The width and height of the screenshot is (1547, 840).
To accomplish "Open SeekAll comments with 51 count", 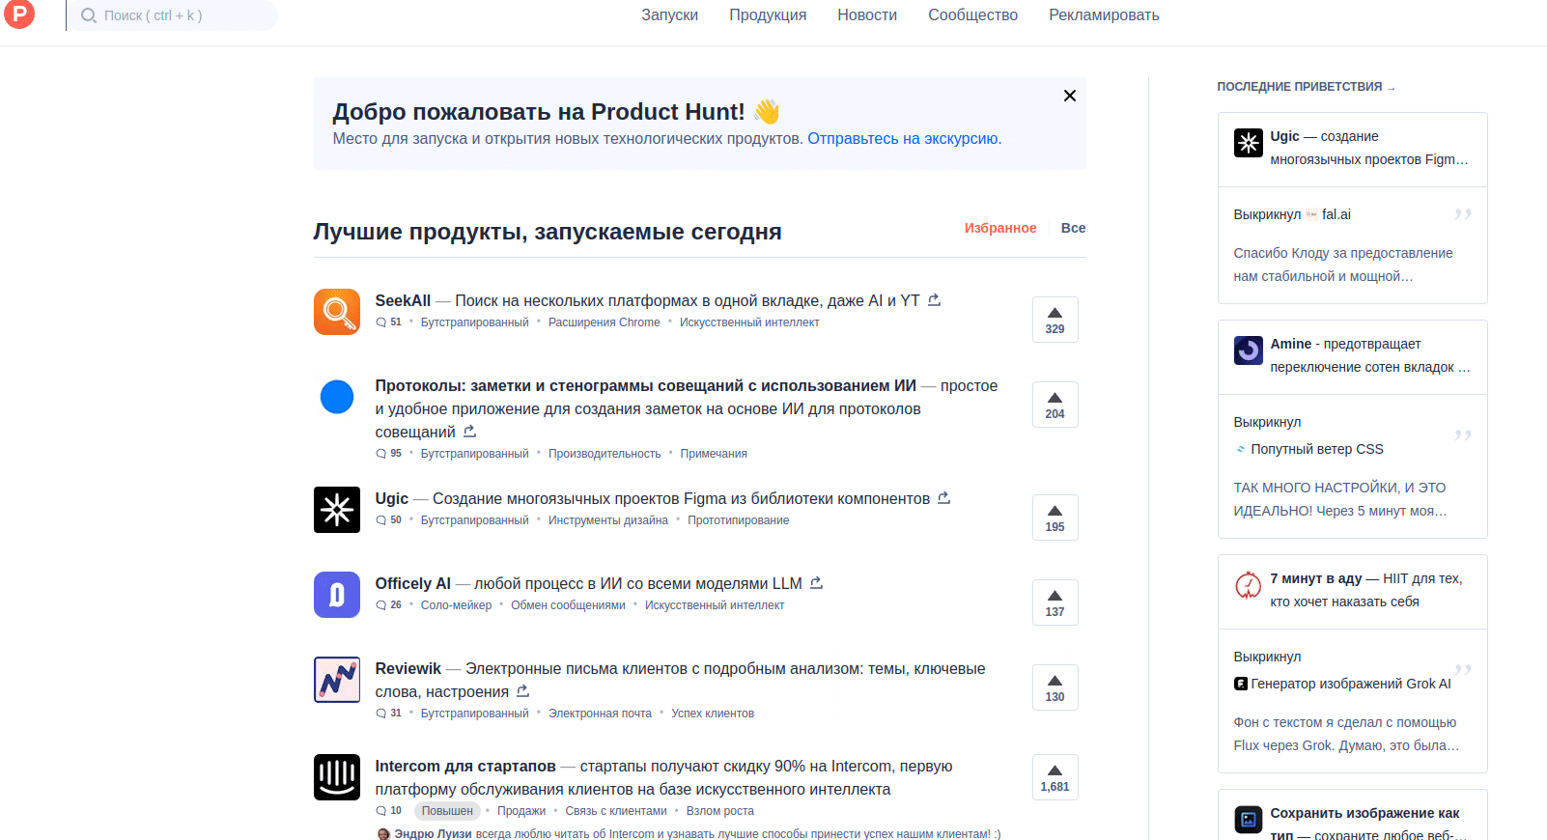I will [x=388, y=322].
